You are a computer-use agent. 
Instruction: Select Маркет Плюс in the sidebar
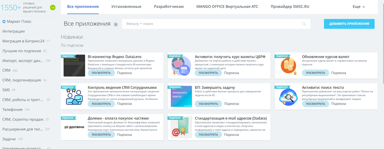tap(19, 22)
